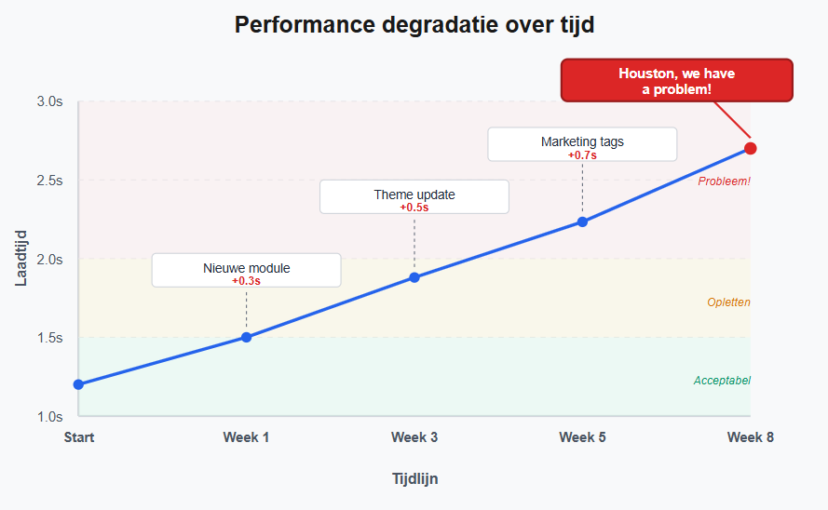Click the 'Acceptabel' zone label
This screenshot has height=510, width=828.
pos(722,381)
